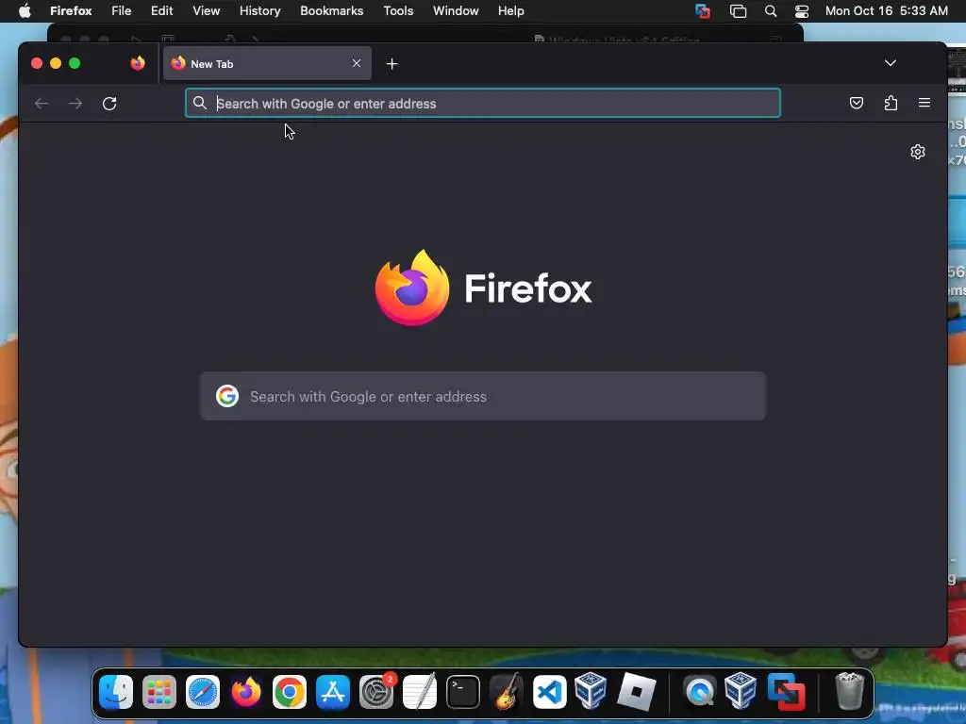This screenshot has height=724, width=966.
Task: Open VMware Fusion from the dock
Action: 786,692
